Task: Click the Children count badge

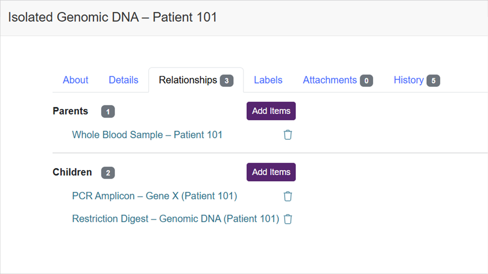Action: [108, 173]
